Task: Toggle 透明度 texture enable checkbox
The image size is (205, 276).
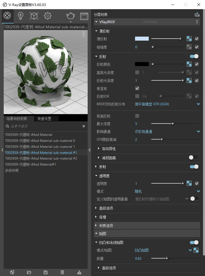Action: 197,183
